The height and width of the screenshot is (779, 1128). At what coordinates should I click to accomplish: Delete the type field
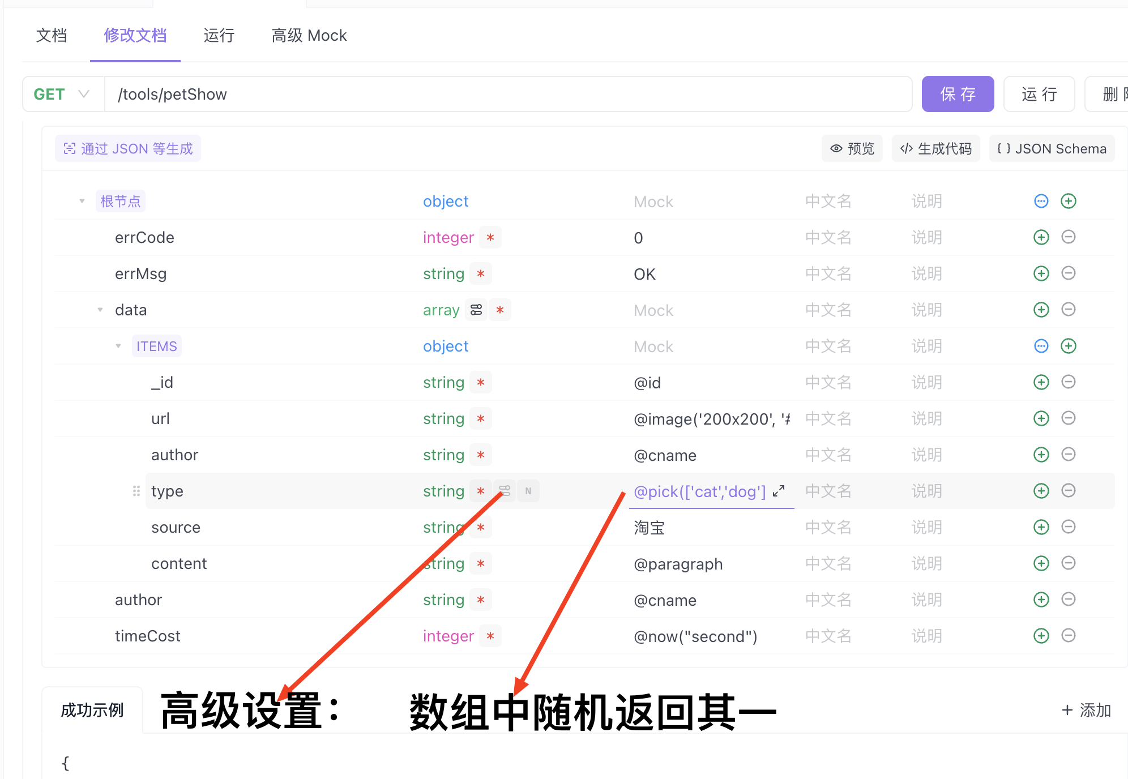point(1068,491)
